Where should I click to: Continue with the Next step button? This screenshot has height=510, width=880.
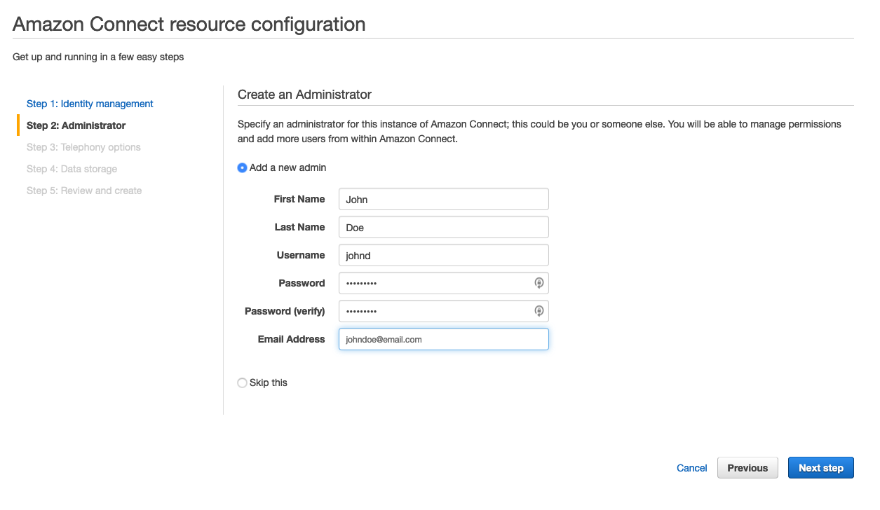click(x=821, y=468)
